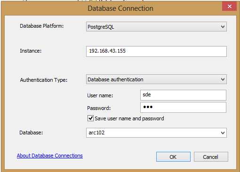The image size is (240, 172).
Task: Open About Database Connections link
Action: [x=50, y=156]
